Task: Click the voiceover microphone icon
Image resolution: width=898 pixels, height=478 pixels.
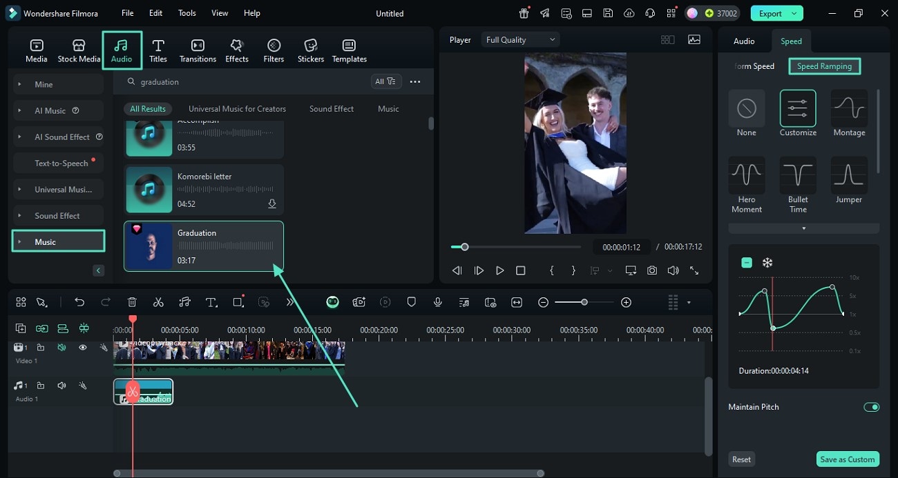Action: [x=437, y=302]
